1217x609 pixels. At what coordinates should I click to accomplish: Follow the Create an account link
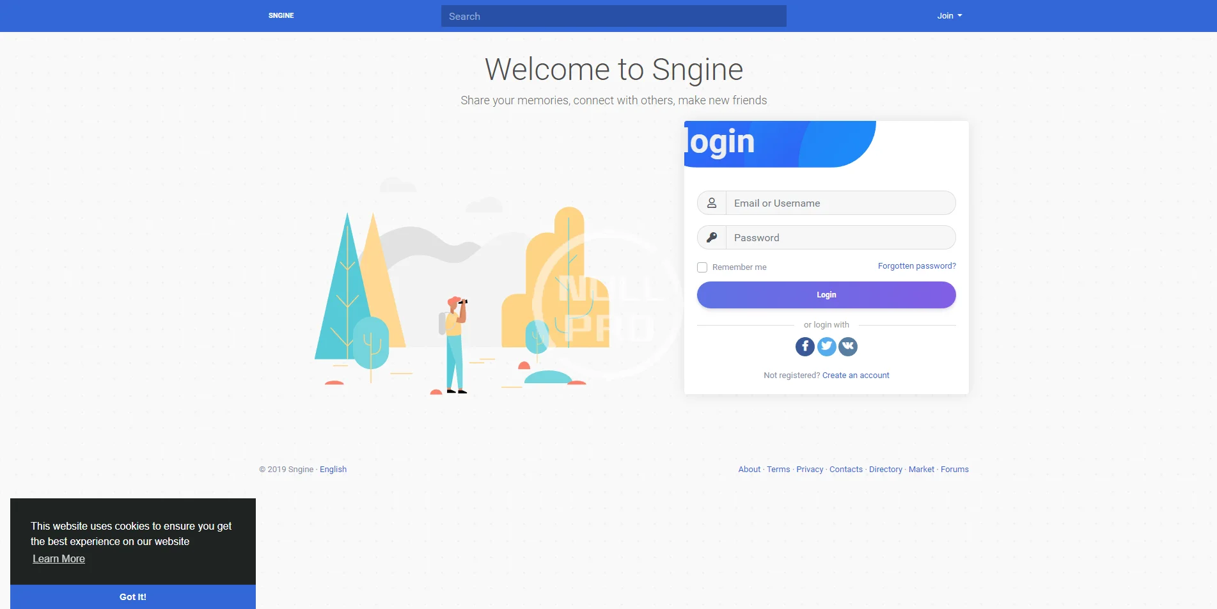pyautogui.click(x=856, y=376)
